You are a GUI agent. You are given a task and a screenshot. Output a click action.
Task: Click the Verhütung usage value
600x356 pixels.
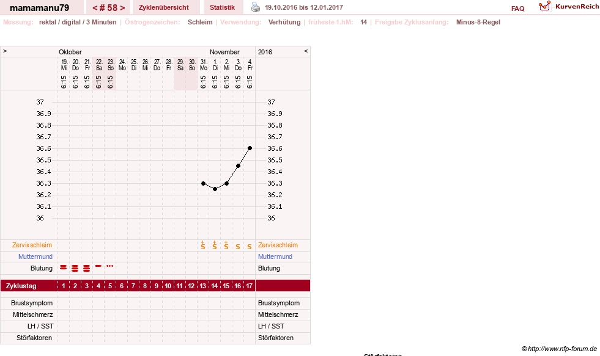coord(284,22)
